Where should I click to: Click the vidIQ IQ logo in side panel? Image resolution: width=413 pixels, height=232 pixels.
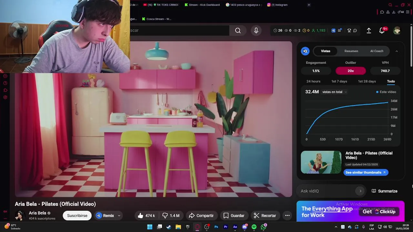[305, 51]
